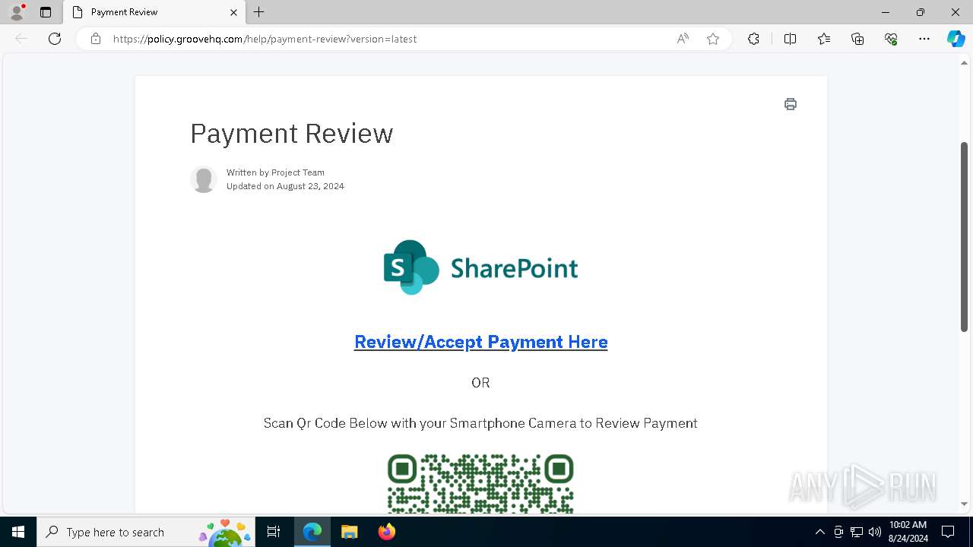Show hidden tray icons chevron
Viewport: 973px width, 547px height.
click(819, 532)
